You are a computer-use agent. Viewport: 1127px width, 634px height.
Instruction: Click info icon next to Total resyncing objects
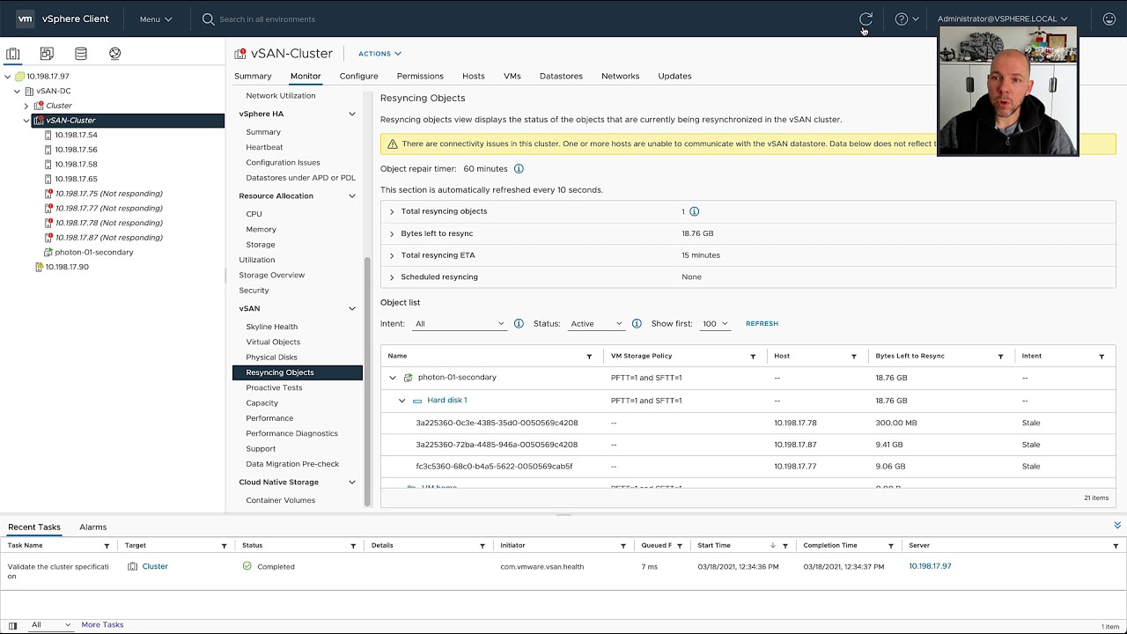694,211
